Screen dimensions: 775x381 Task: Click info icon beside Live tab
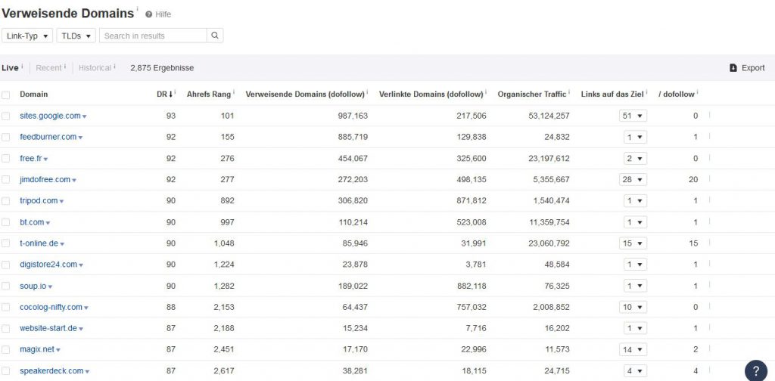click(22, 66)
